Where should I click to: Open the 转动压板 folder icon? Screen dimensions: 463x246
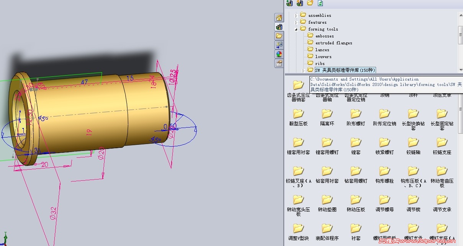pyautogui.click(x=356, y=200)
